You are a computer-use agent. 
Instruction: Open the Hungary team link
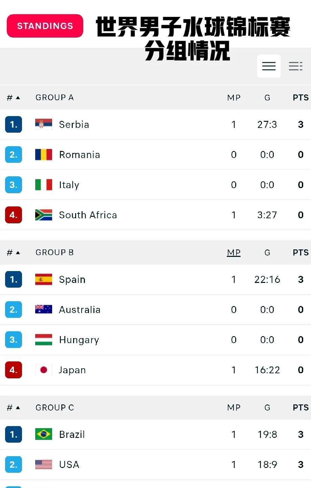click(79, 340)
